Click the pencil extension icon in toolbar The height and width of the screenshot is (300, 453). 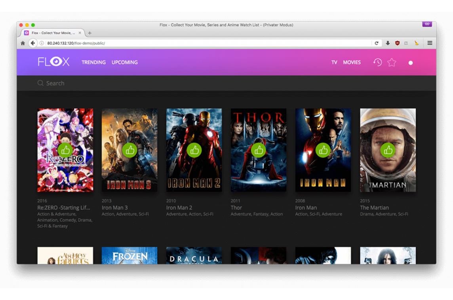(416, 43)
